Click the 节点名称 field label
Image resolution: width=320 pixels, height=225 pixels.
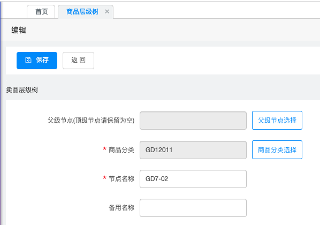point(121,179)
